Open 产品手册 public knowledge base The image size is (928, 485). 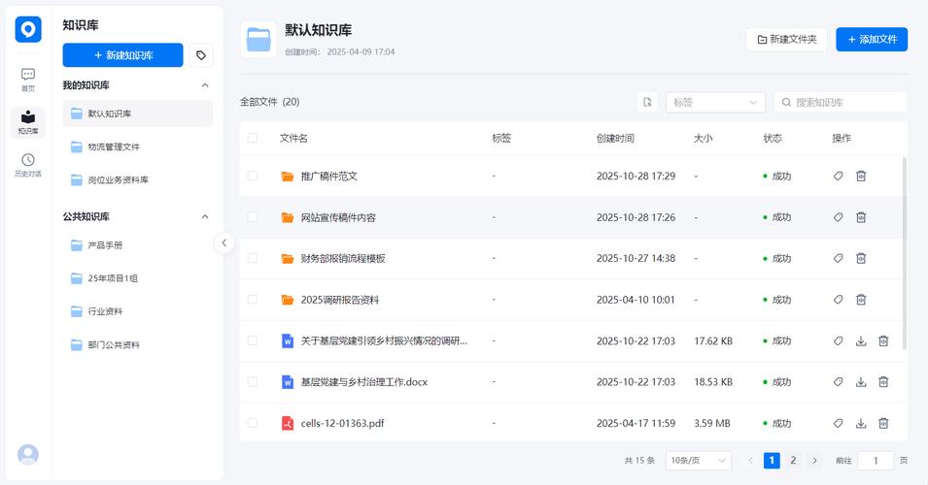click(x=138, y=245)
